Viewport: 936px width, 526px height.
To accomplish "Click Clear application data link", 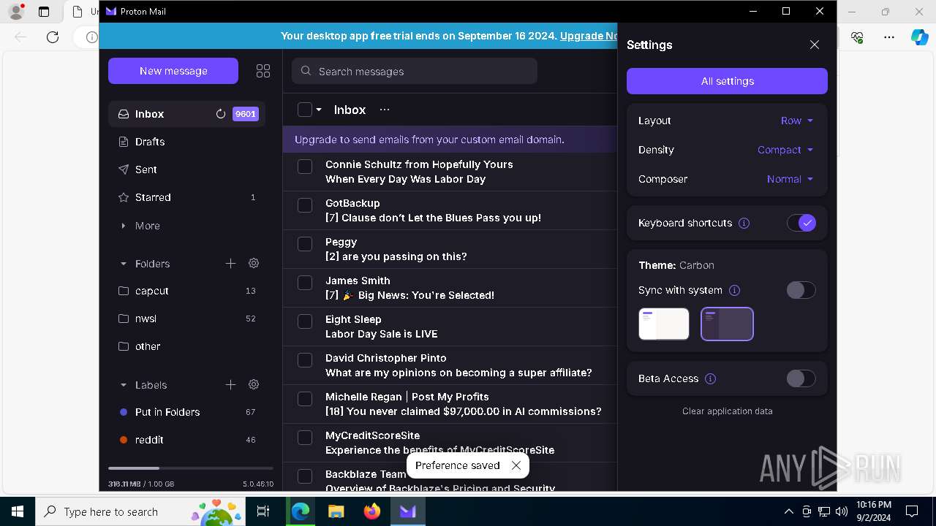I will 727,411.
